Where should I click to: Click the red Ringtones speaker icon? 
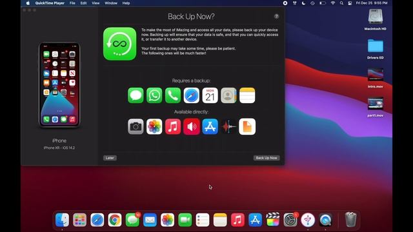[192, 126]
